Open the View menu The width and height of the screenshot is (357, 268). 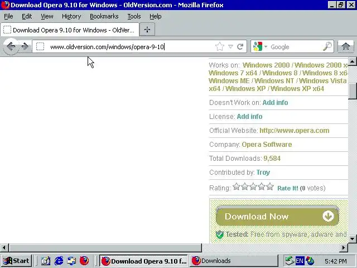47,16
